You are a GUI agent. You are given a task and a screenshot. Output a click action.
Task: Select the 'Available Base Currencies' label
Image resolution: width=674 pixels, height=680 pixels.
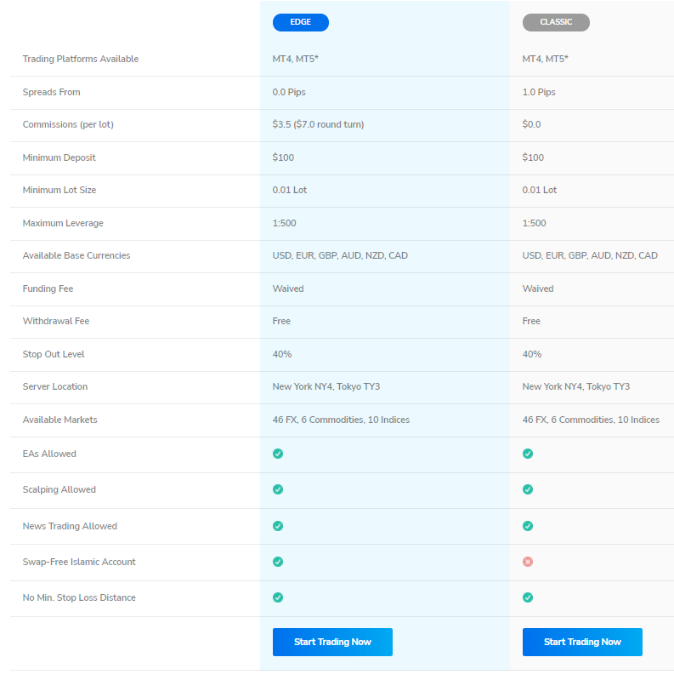coord(76,255)
